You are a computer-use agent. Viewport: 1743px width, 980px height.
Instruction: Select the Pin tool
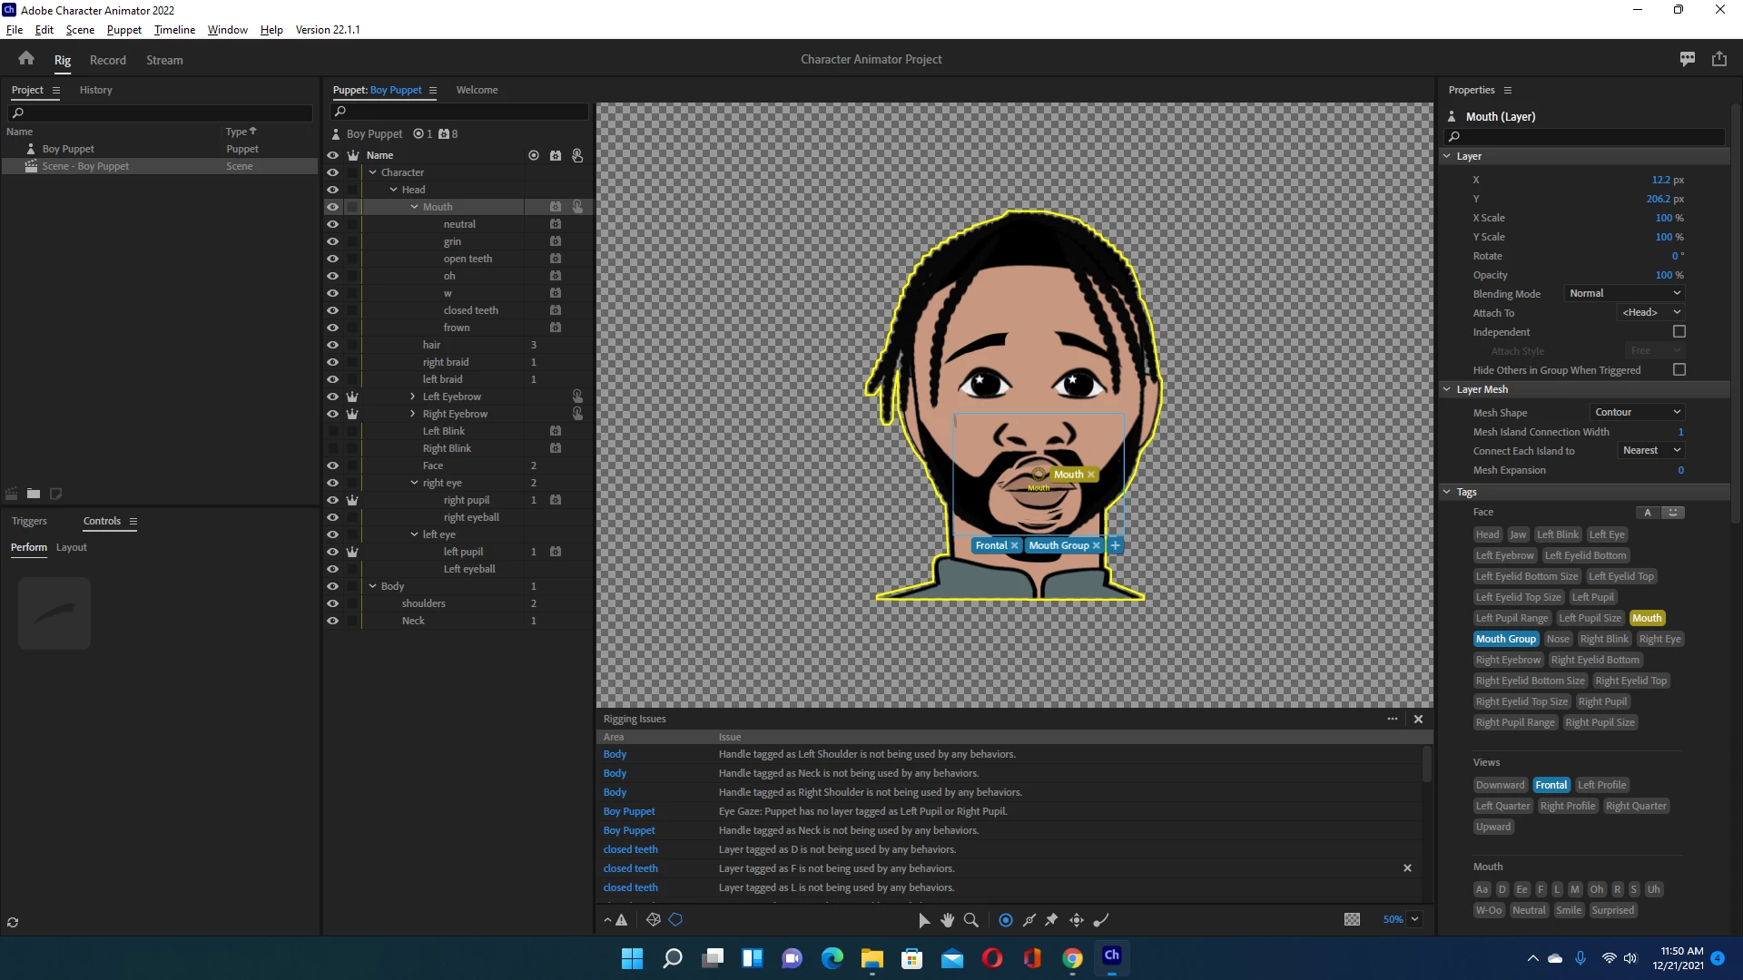1051,920
